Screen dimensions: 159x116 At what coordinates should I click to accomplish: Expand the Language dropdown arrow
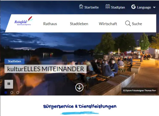(x=154, y=7)
